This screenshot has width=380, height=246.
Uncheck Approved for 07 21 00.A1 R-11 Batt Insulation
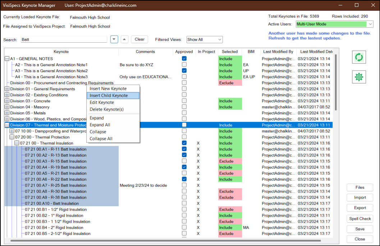[x=184, y=149]
